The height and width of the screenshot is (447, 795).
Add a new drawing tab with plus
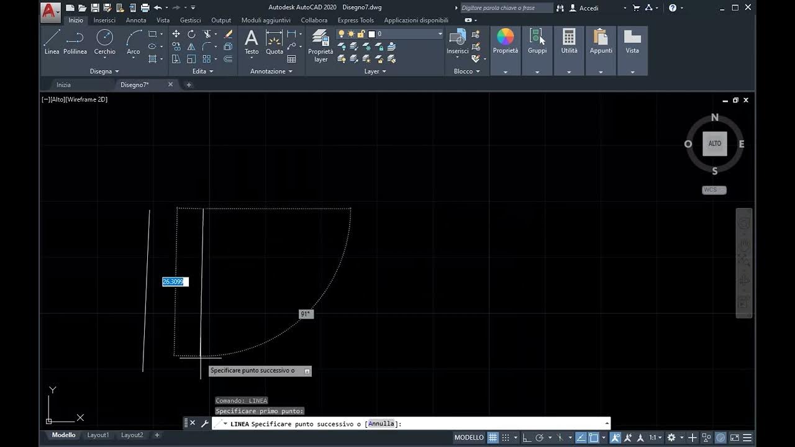[x=189, y=85]
